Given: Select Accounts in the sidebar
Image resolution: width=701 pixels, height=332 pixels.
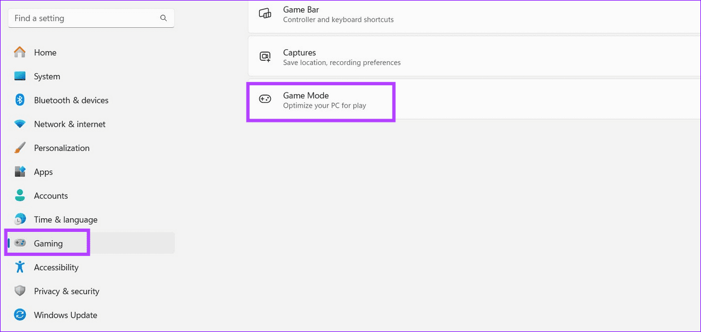Looking at the screenshot, I should click(51, 195).
